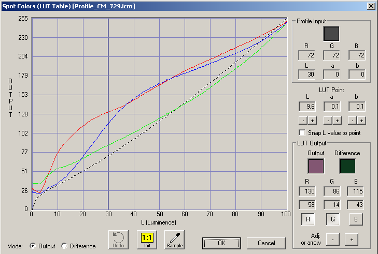Increase LUT Point a value with plus

(337, 121)
